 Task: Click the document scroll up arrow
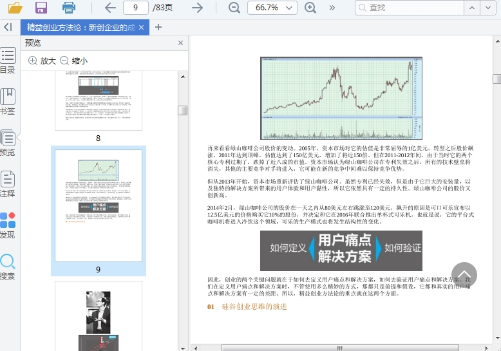point(497,41)
